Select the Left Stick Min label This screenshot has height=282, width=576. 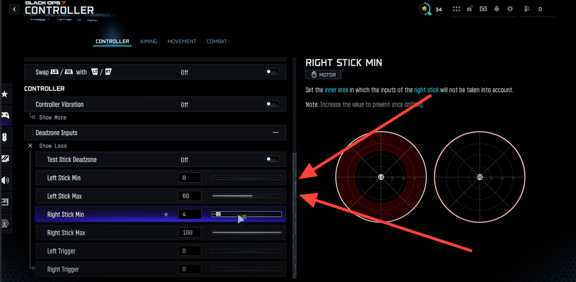point(64,178)
